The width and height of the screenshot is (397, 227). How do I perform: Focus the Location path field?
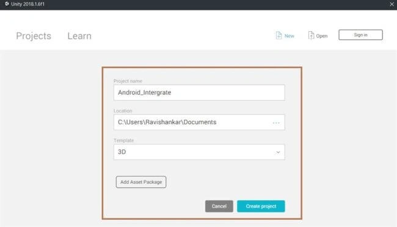(x=199, y=122)
